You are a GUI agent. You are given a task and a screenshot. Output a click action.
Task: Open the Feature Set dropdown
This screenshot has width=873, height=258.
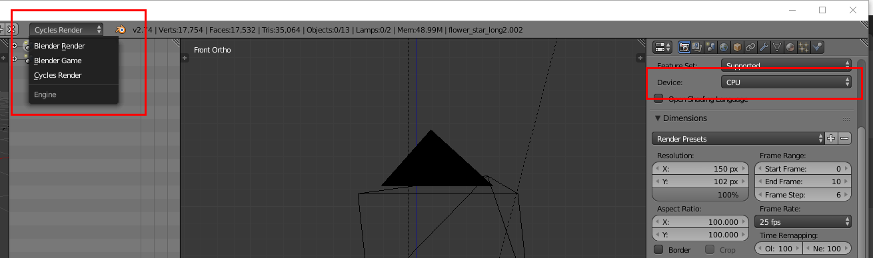tap(786, 65)
